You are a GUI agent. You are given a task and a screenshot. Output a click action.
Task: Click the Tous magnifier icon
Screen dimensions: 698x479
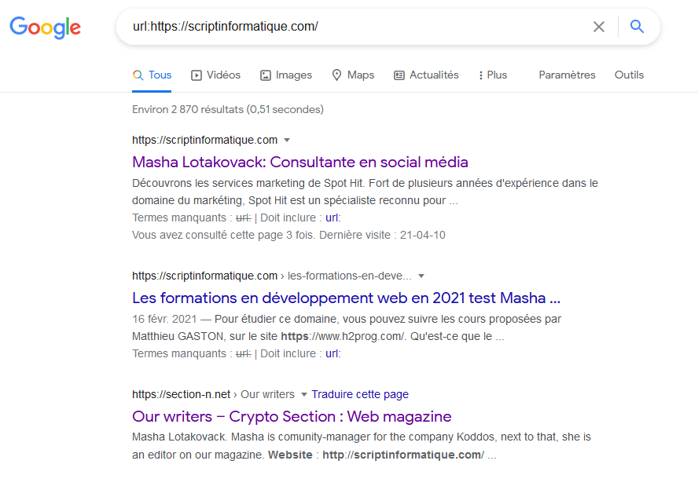(x=138, y=75)
